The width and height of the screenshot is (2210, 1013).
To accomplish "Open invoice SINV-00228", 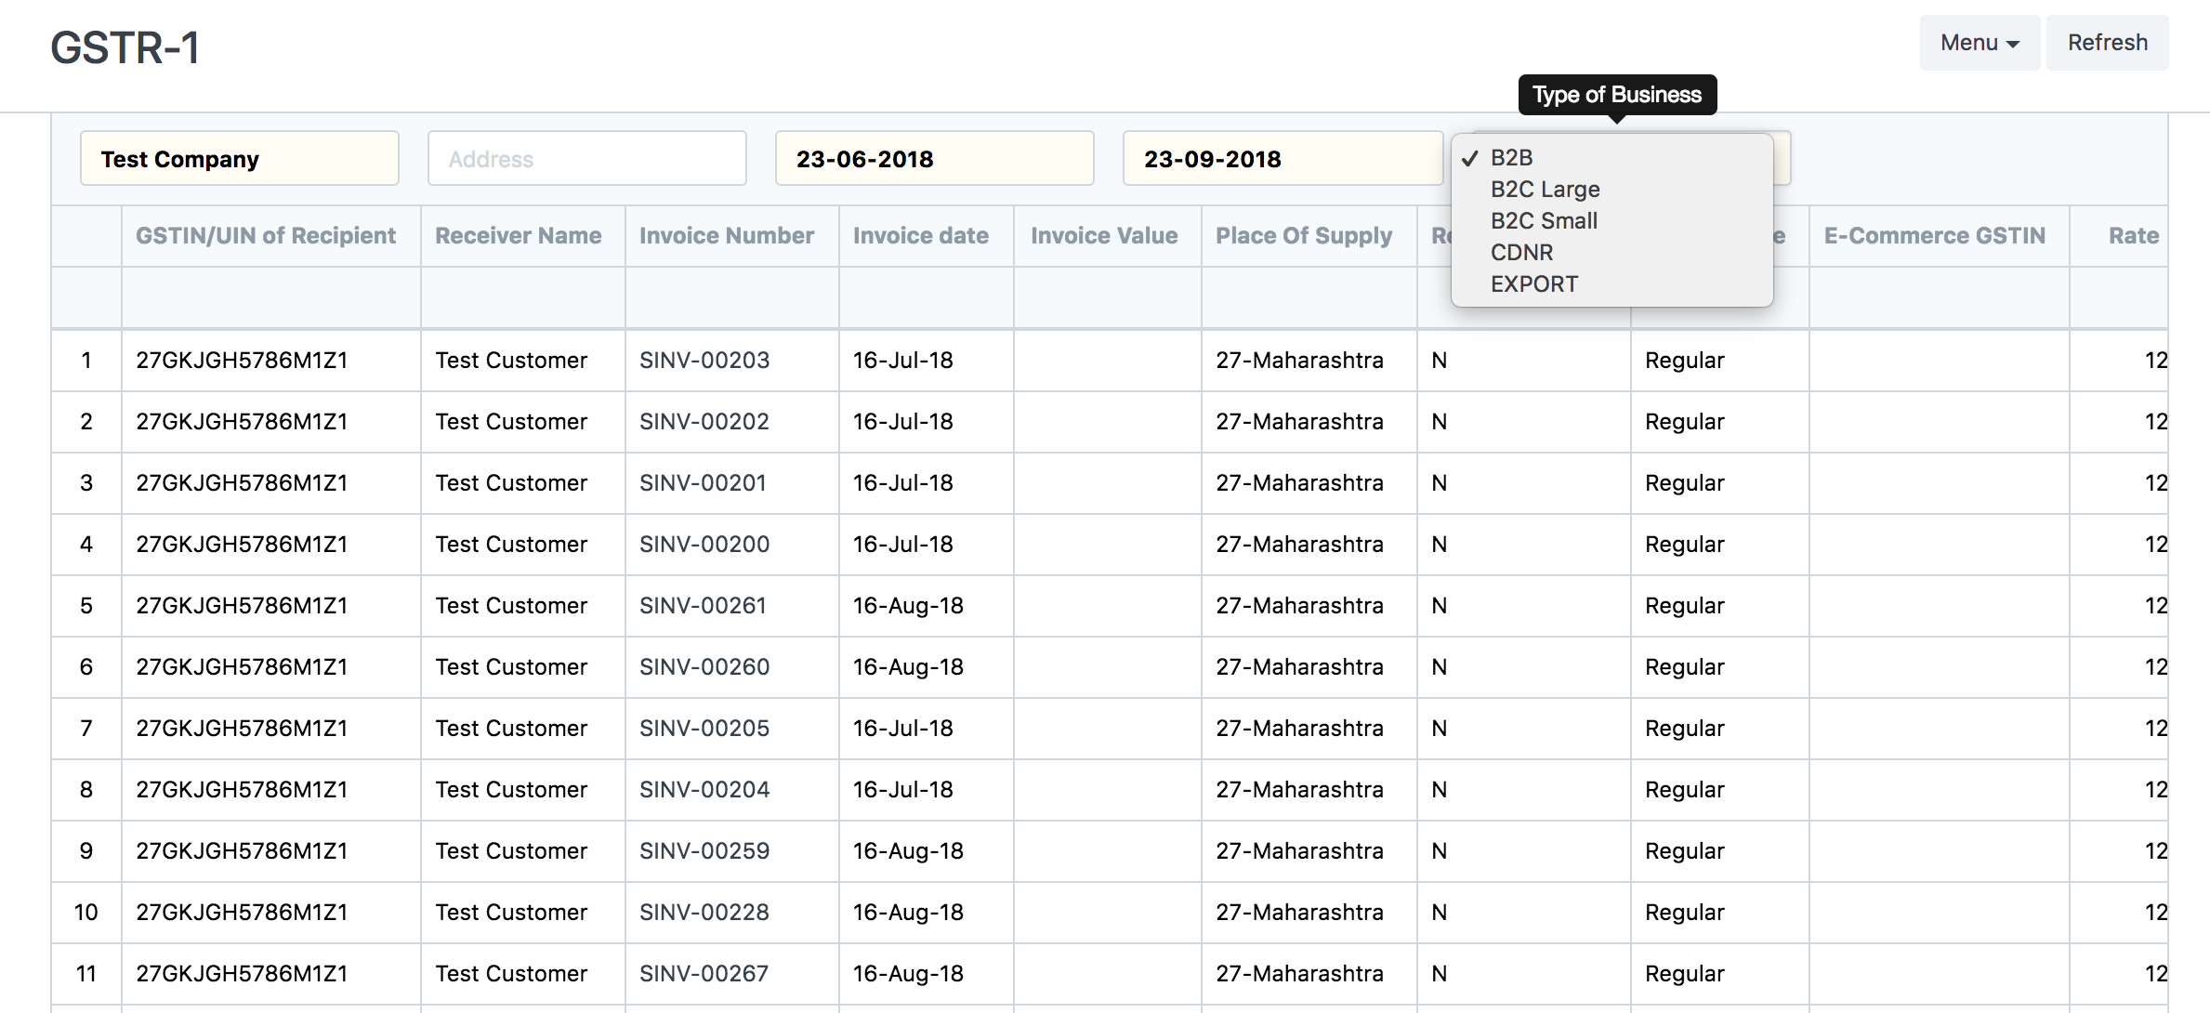I will coord(704,913).
